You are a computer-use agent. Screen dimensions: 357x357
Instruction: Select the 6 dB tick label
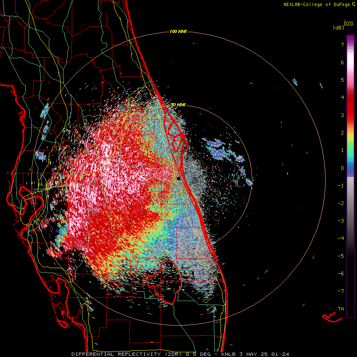point(342,62)
